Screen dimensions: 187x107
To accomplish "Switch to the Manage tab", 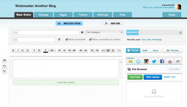I will pos(43,15).
